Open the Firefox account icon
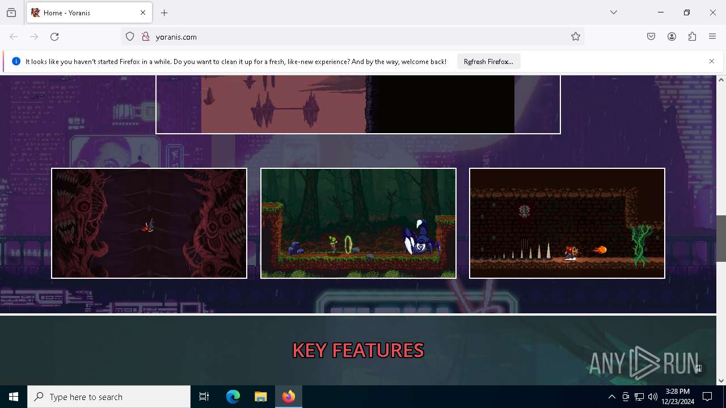 coord(672,37)
